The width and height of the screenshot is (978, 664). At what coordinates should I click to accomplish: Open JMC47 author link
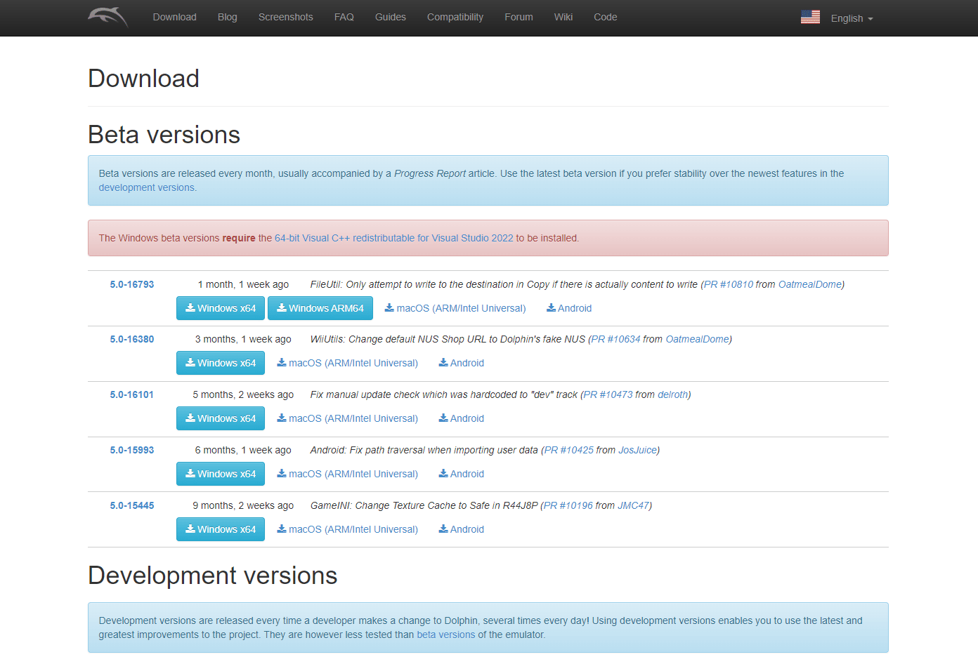click(634, 505)
